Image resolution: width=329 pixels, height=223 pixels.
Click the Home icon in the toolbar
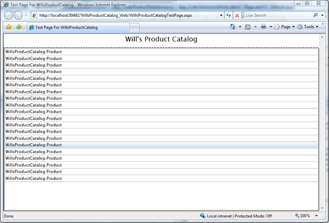click(233, 27)
